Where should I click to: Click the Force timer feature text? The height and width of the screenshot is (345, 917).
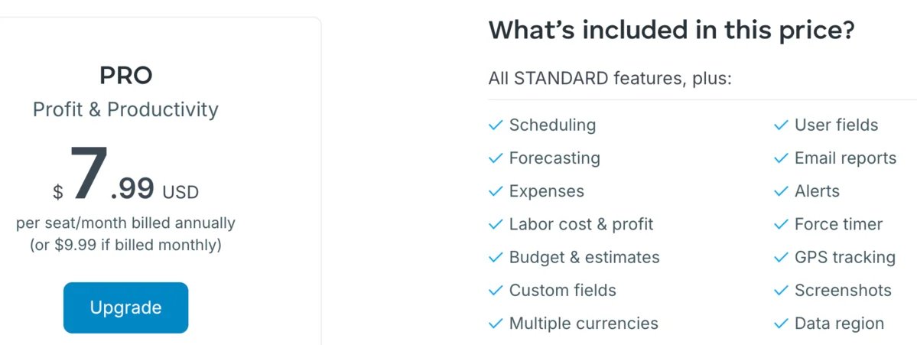pyautogui.click(x=839, y=225)
